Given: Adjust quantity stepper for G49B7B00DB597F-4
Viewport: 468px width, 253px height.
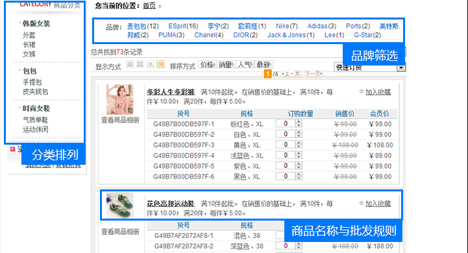Looking at the screenshot, I should click(299, 155).
